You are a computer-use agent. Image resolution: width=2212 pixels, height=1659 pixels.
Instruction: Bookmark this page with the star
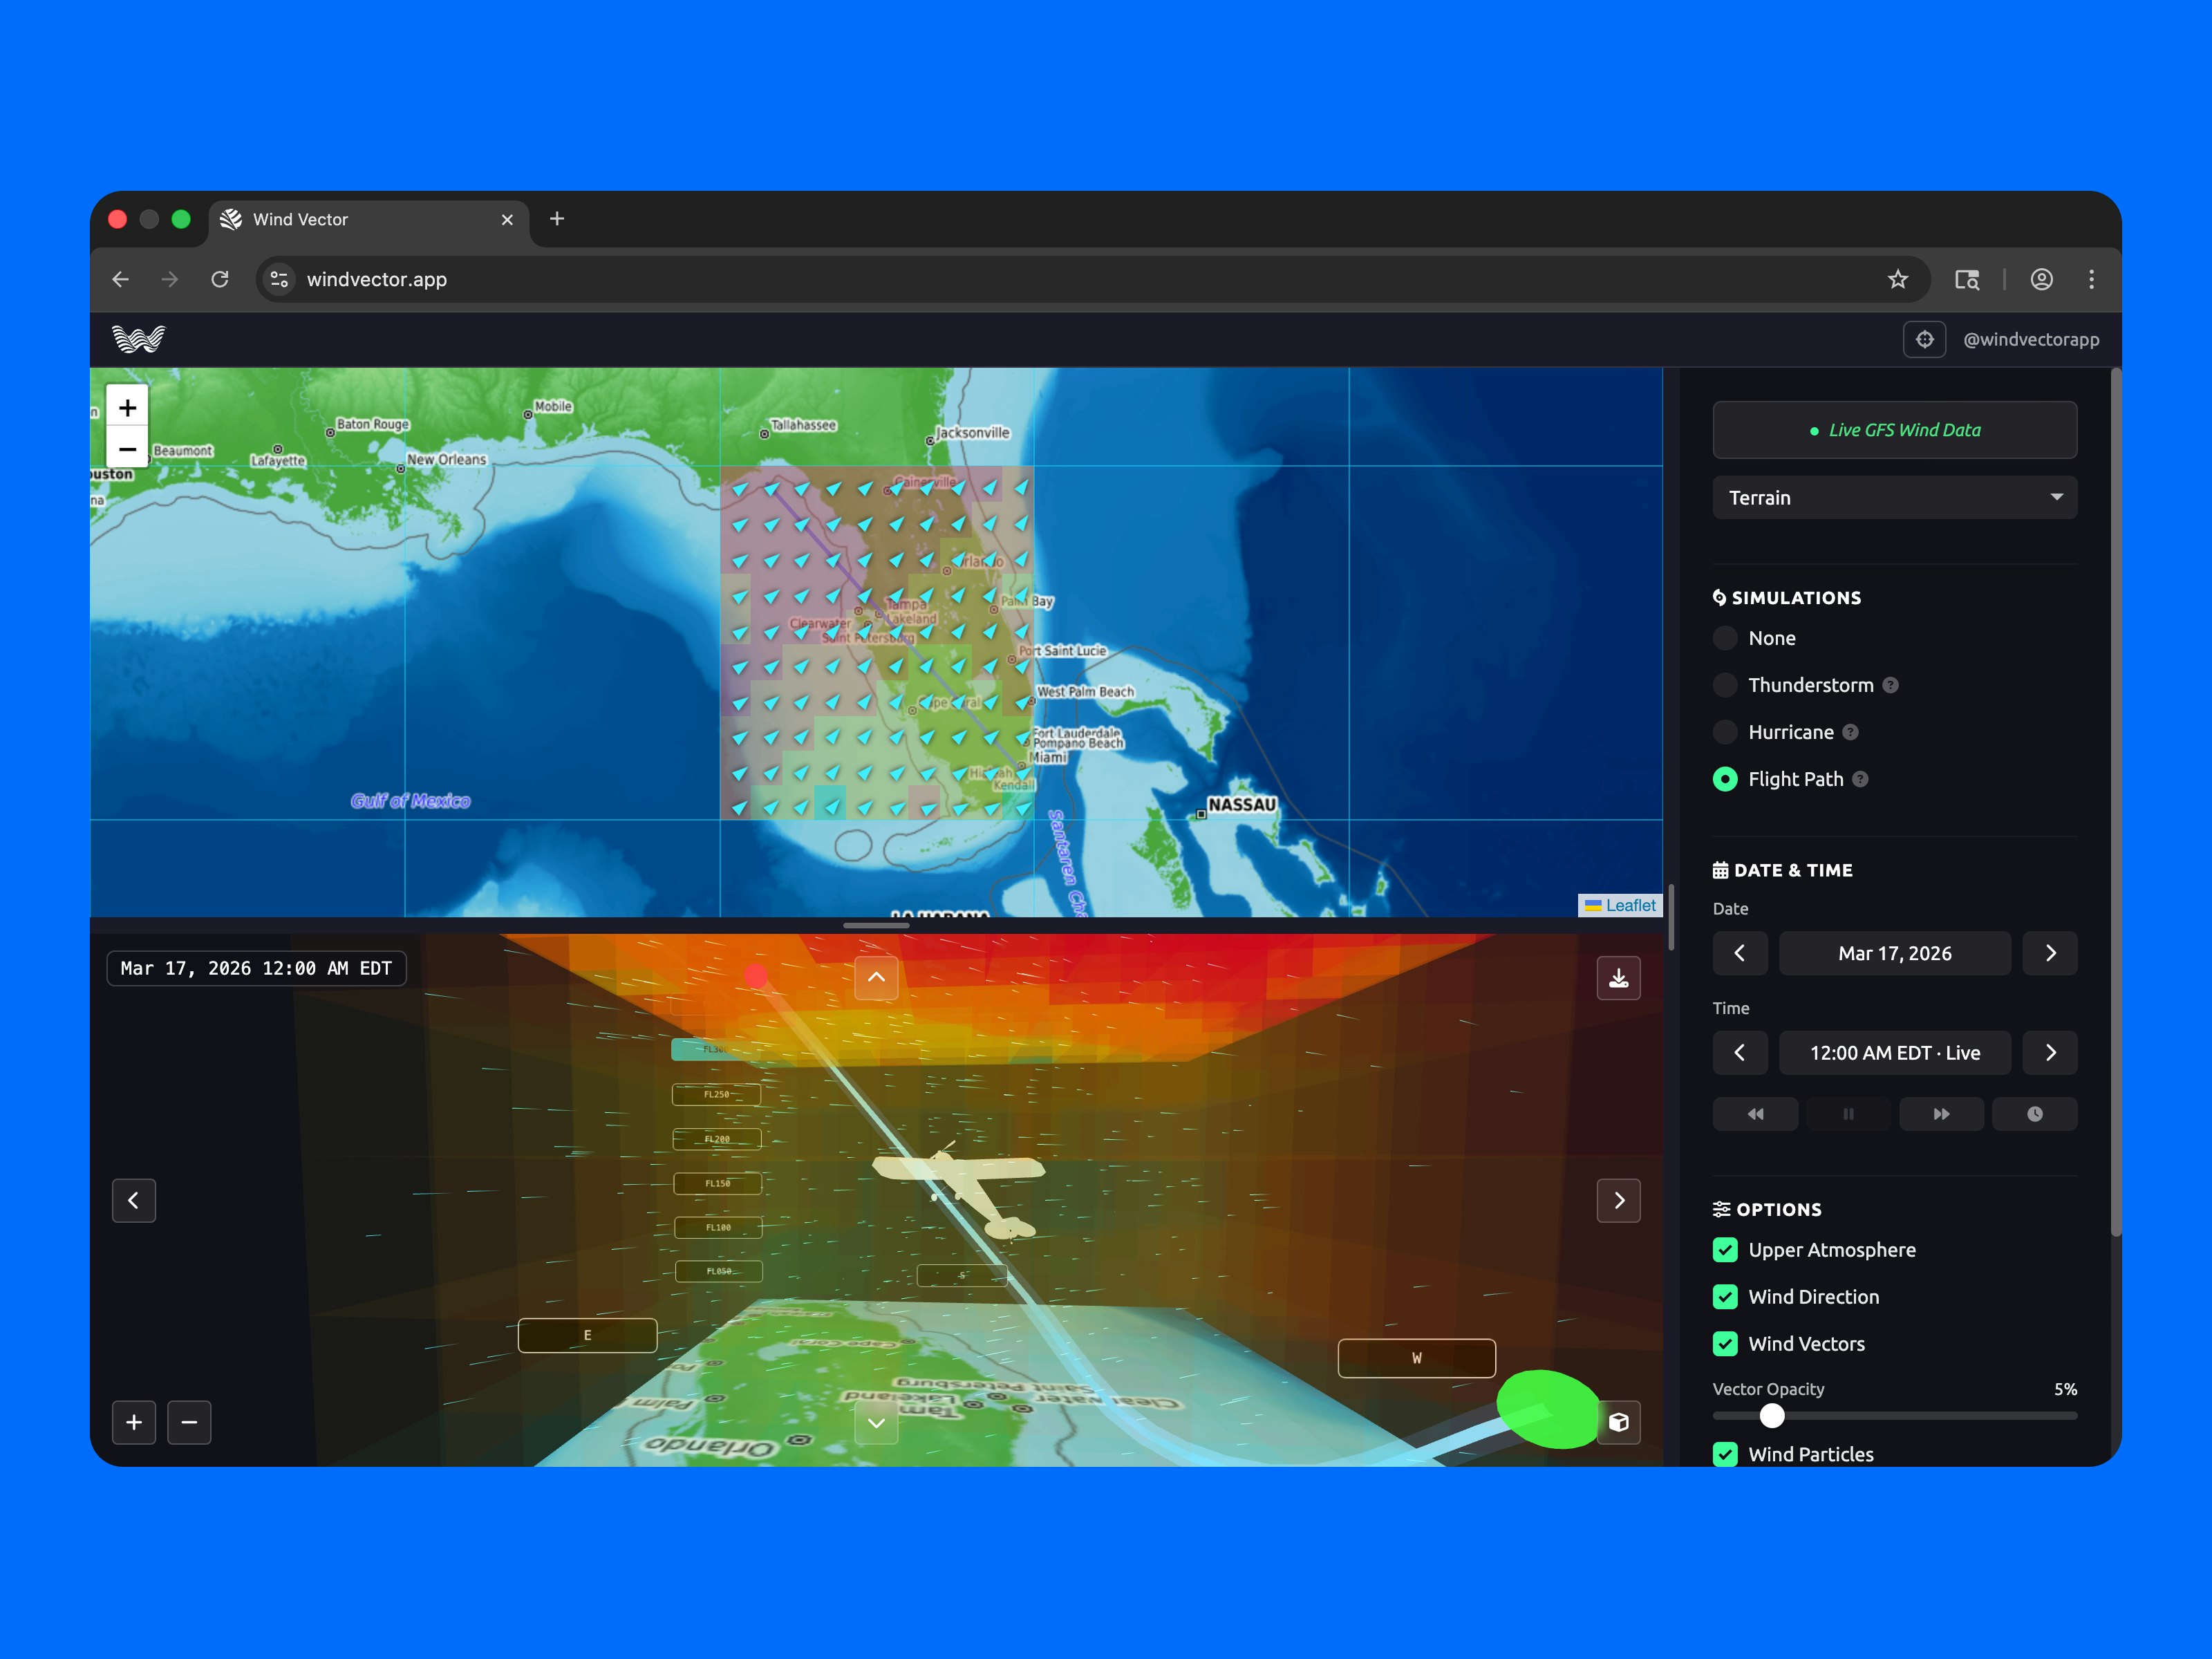[1897, 280]
